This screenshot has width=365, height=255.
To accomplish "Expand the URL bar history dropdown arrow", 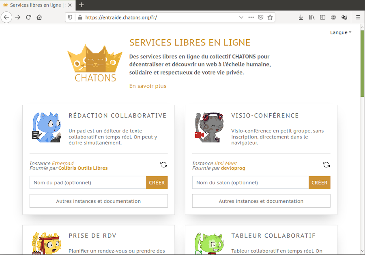I will (x=241, y=17).
